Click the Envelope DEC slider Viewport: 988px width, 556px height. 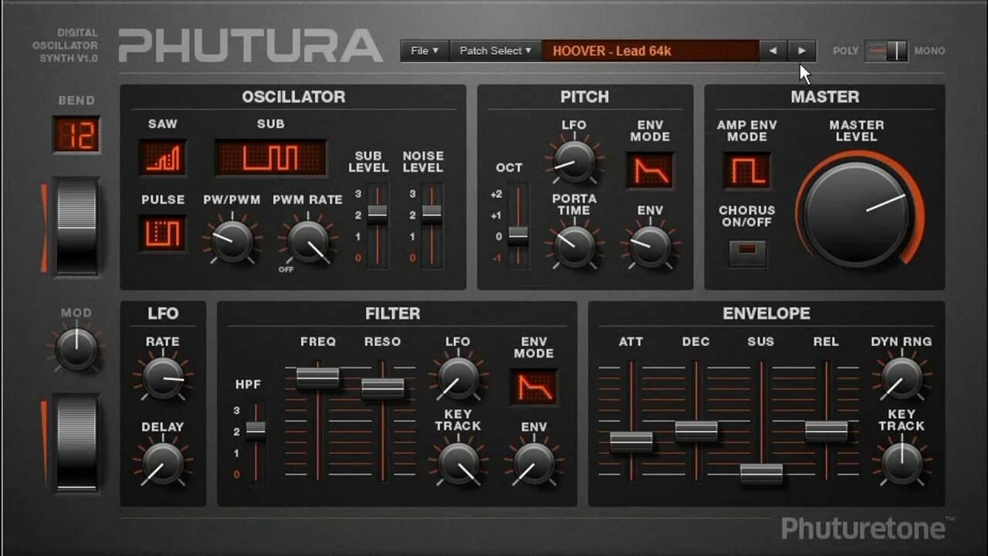(696, 421)
